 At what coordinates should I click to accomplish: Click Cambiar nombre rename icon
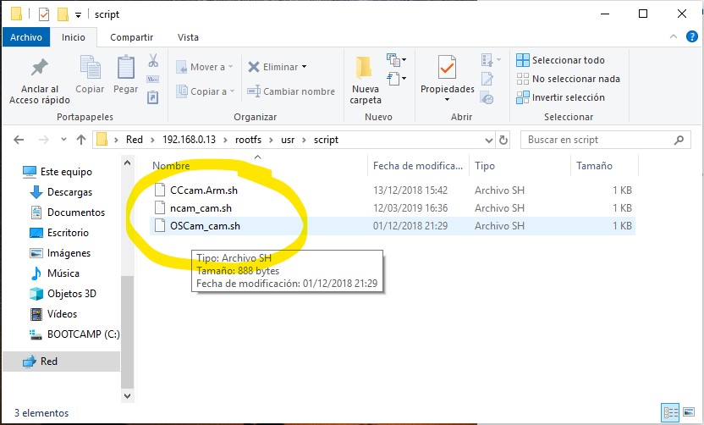click(x=254, y=91)
